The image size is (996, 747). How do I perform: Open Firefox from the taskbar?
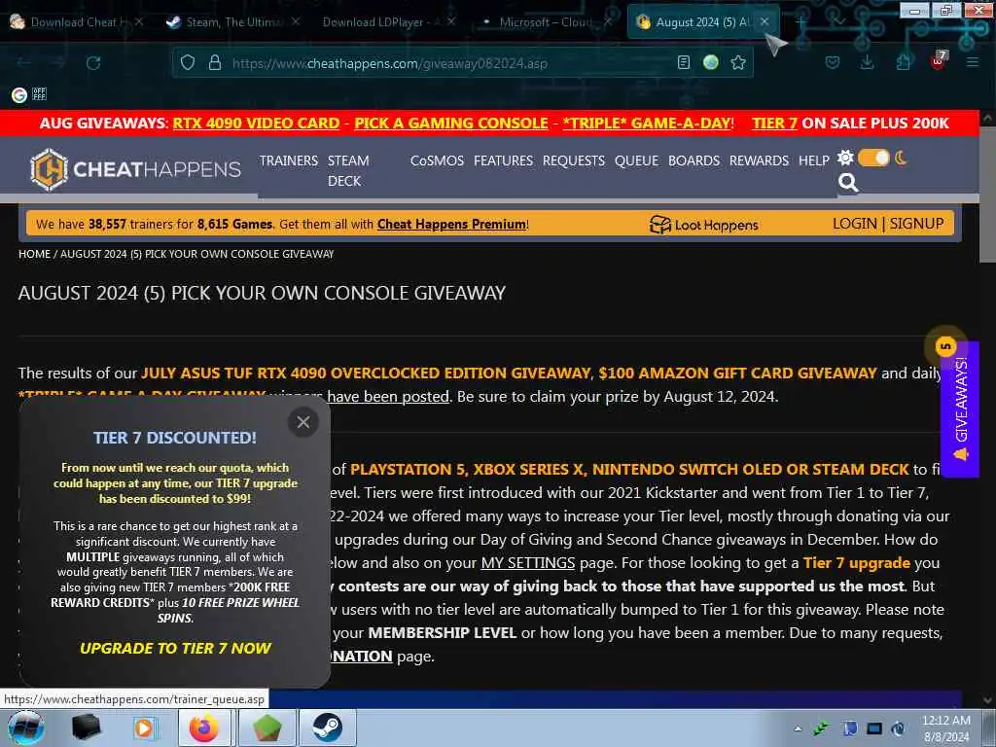[204, 728]
